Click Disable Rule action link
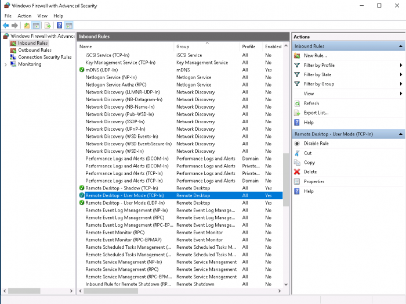Screen dimensions: 406x304 [316, 144]
